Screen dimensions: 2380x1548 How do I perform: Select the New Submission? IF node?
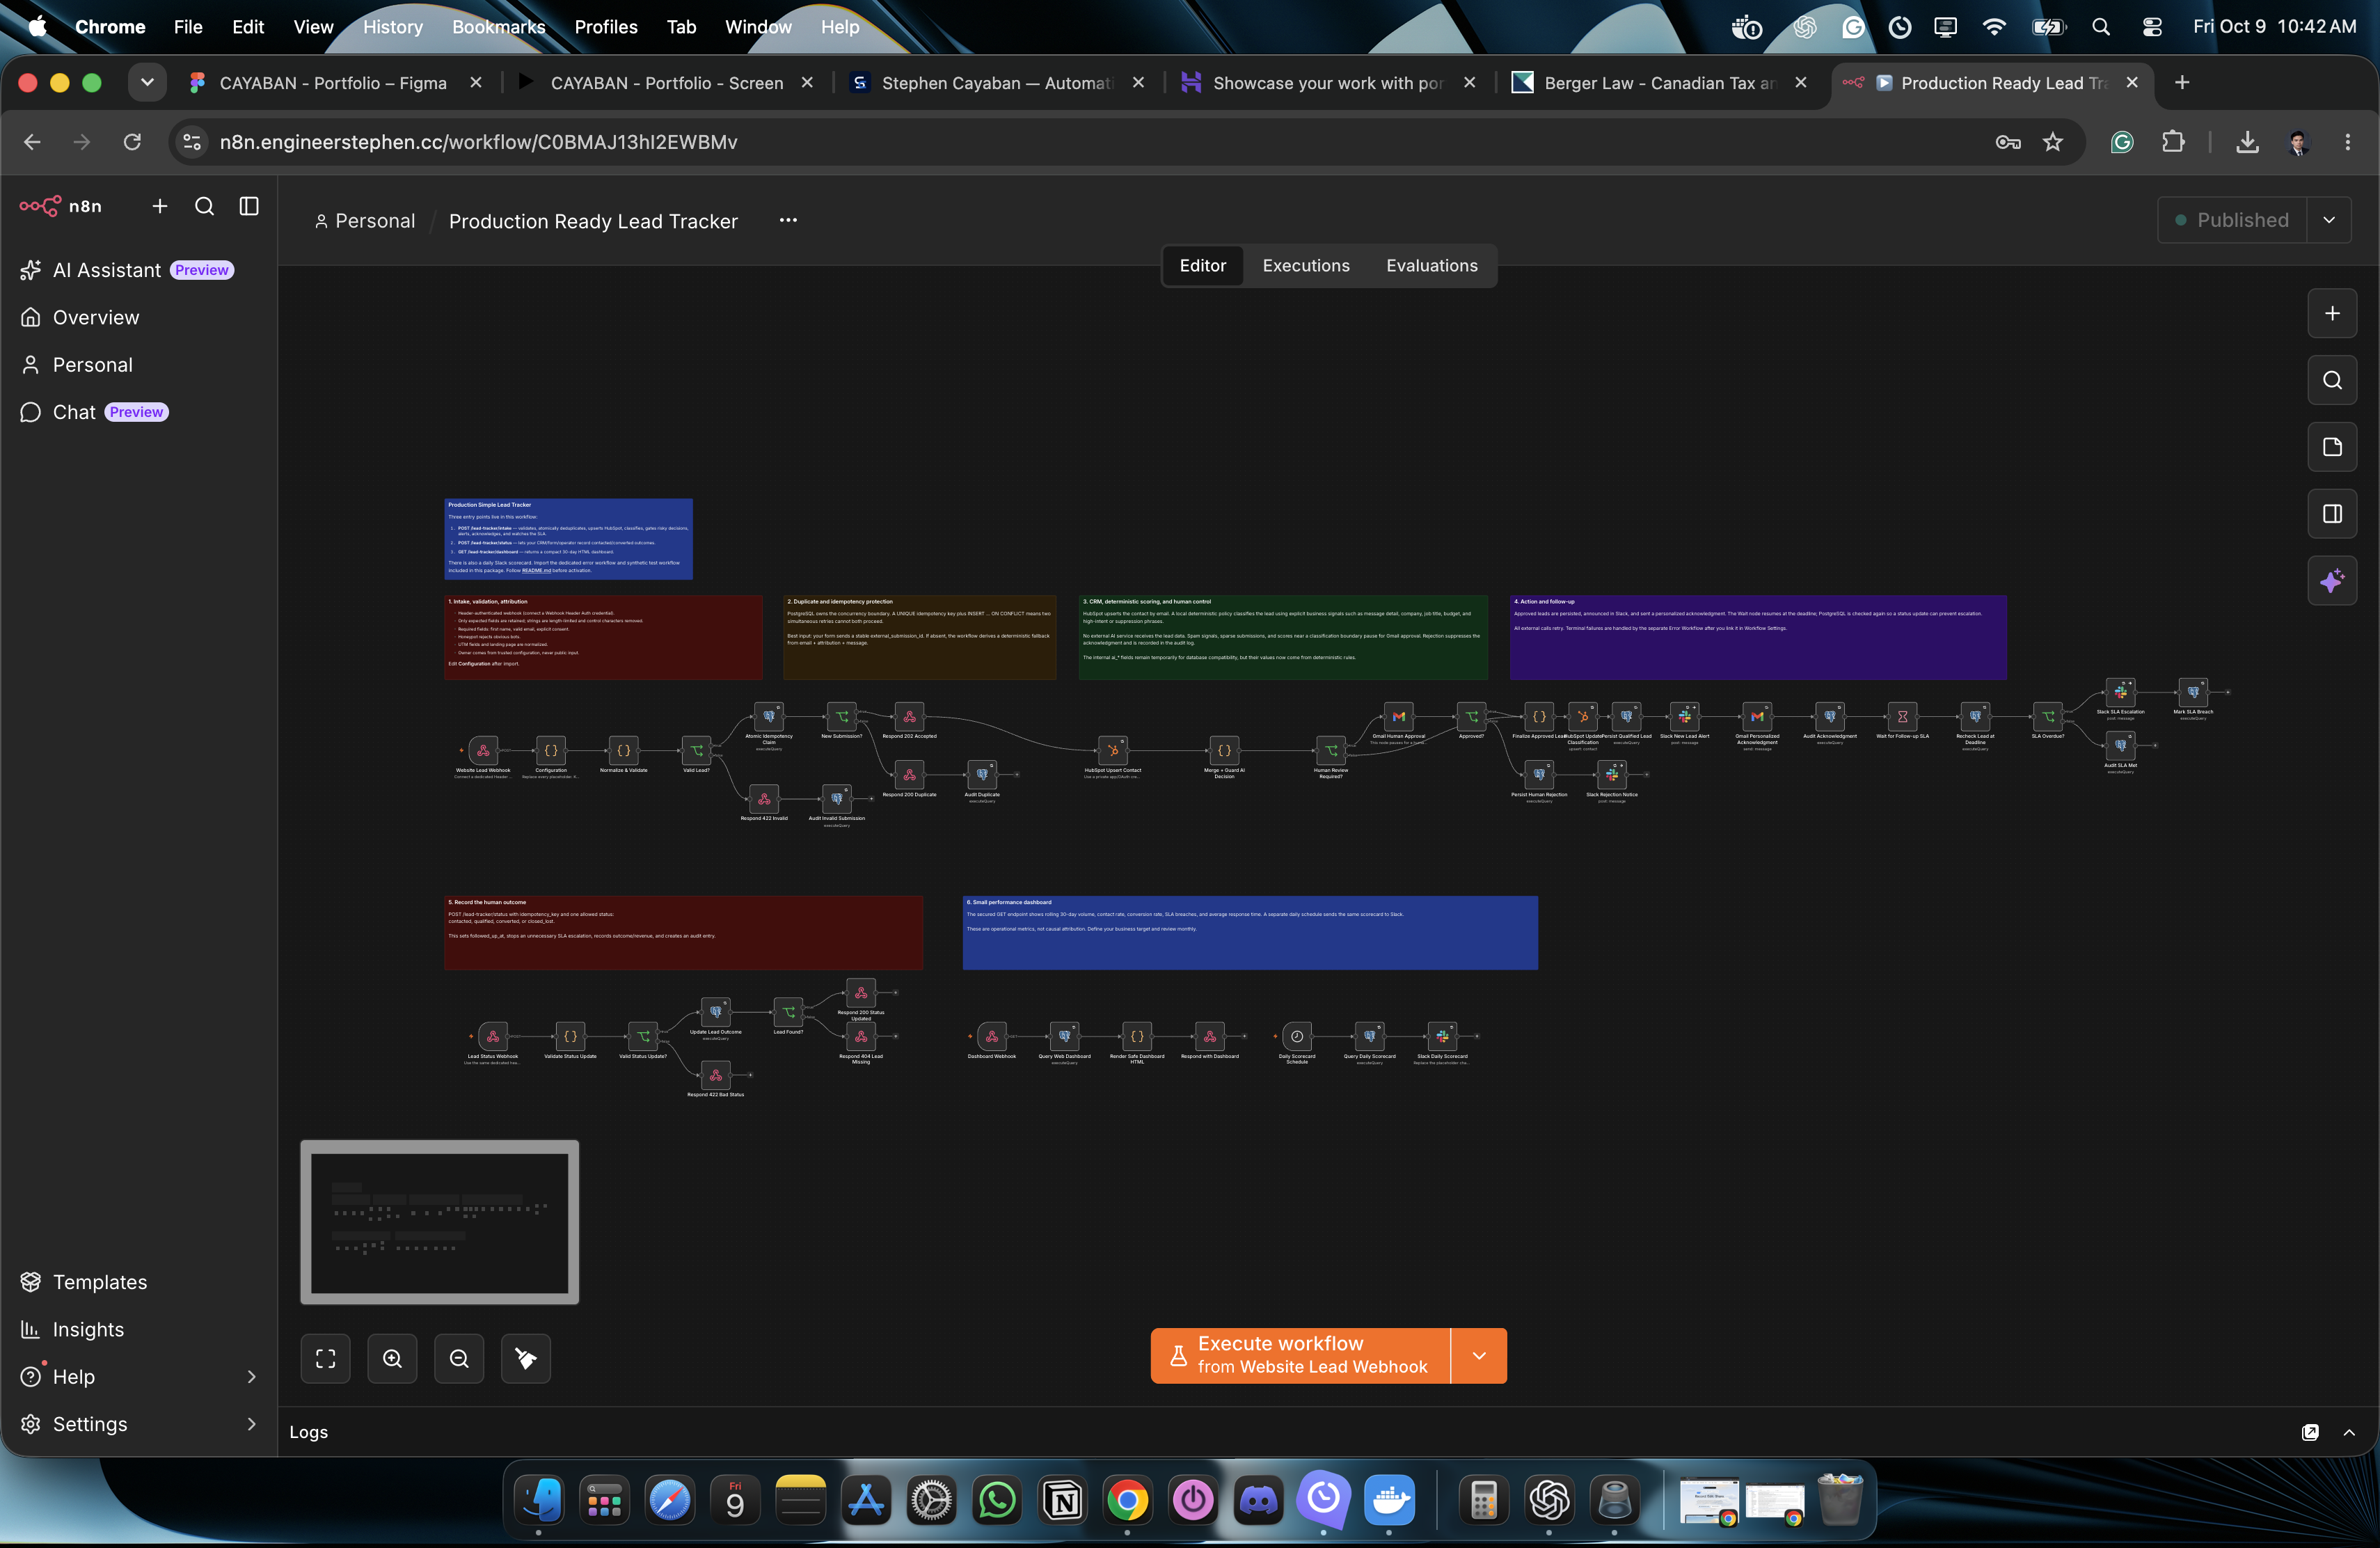point(842,716)
